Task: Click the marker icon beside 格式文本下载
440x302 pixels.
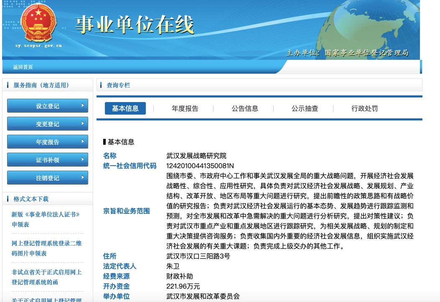Action: tap(8, 199)
